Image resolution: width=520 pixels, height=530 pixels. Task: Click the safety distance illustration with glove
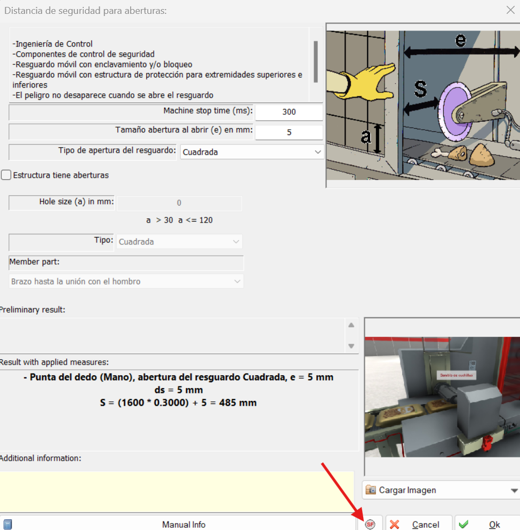tap(423, 105)
